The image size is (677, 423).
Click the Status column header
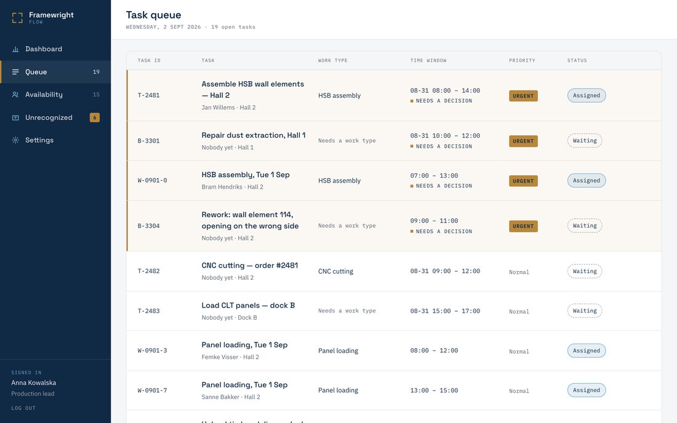pyautogui.click(x=577, y=60)
